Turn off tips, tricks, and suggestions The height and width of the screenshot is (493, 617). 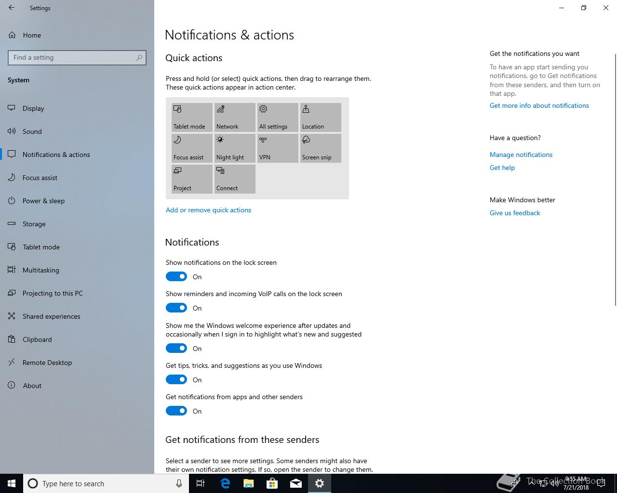click(176, 379)
